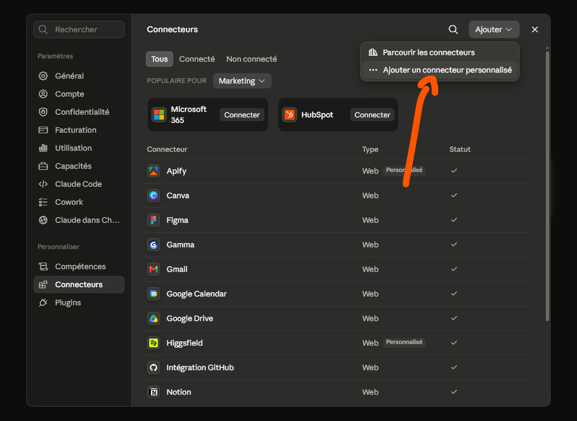Connect HubSpot with Connecter button
The height and width of the screenshot is (421, 577).
pyautogui.click(x=372, y=115)
